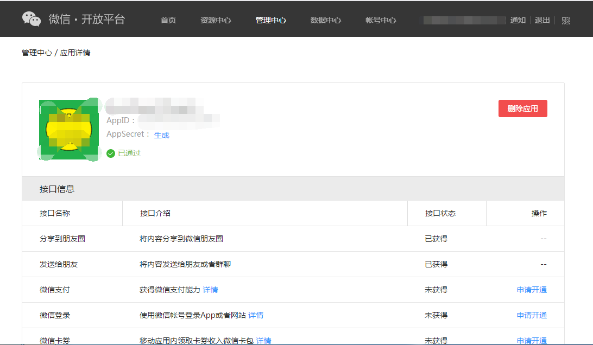The image size is (593, 345).
Task: Open 详情 link for 微信卡券
Action: [x=263, y=341]
